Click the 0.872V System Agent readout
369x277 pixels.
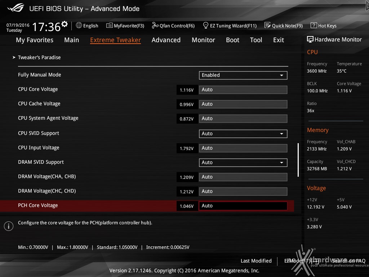[187, 119]
